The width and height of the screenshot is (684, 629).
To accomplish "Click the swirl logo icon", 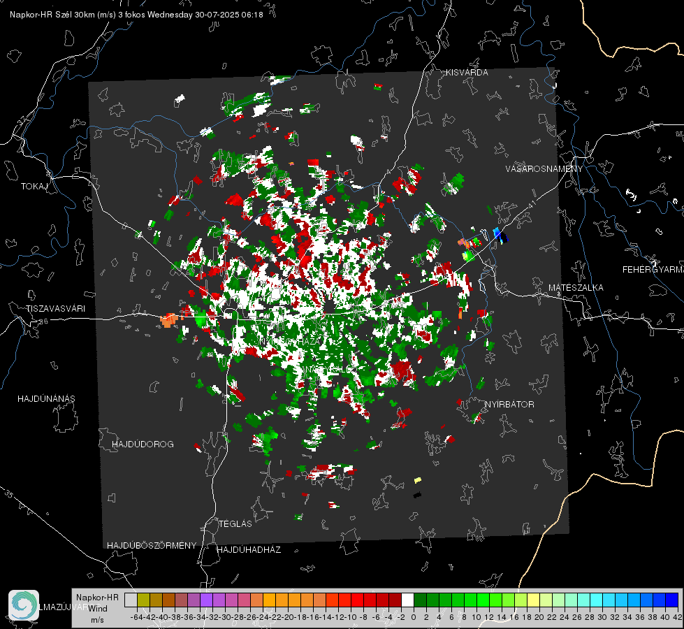I will 24,605.
